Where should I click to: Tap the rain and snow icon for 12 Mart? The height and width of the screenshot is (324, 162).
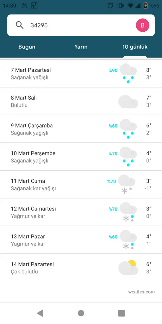coord(128,212)
